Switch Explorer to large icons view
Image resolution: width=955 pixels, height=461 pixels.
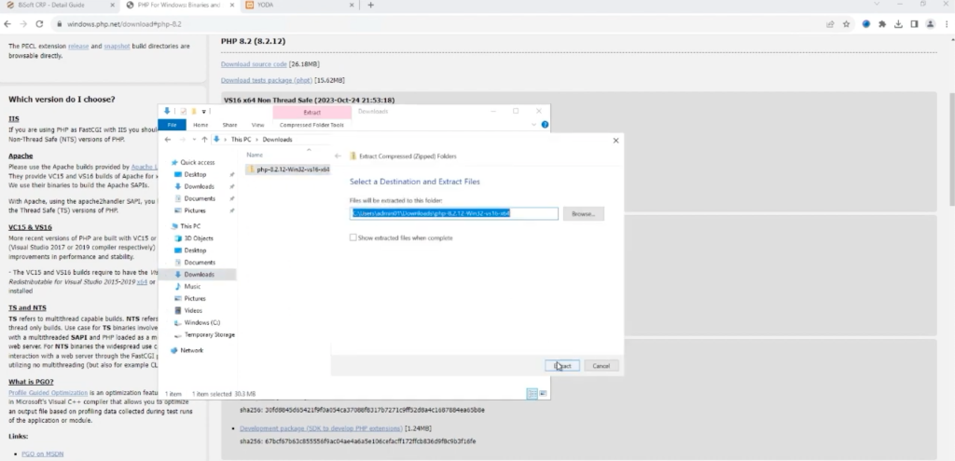click(x=543, y=394)
